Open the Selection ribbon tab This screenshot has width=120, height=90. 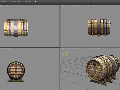(4, 1)
